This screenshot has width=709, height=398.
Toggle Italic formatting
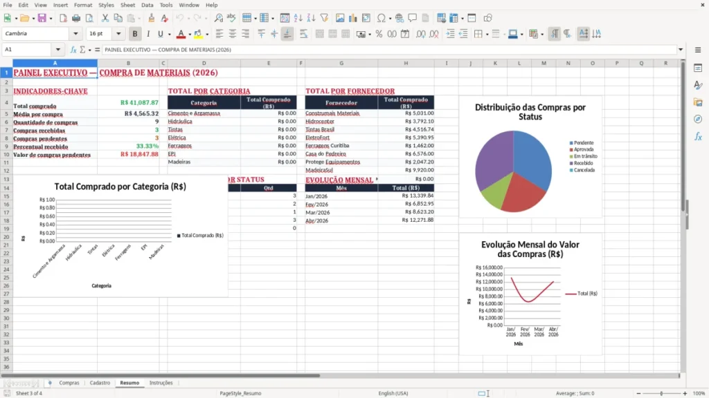148,34
